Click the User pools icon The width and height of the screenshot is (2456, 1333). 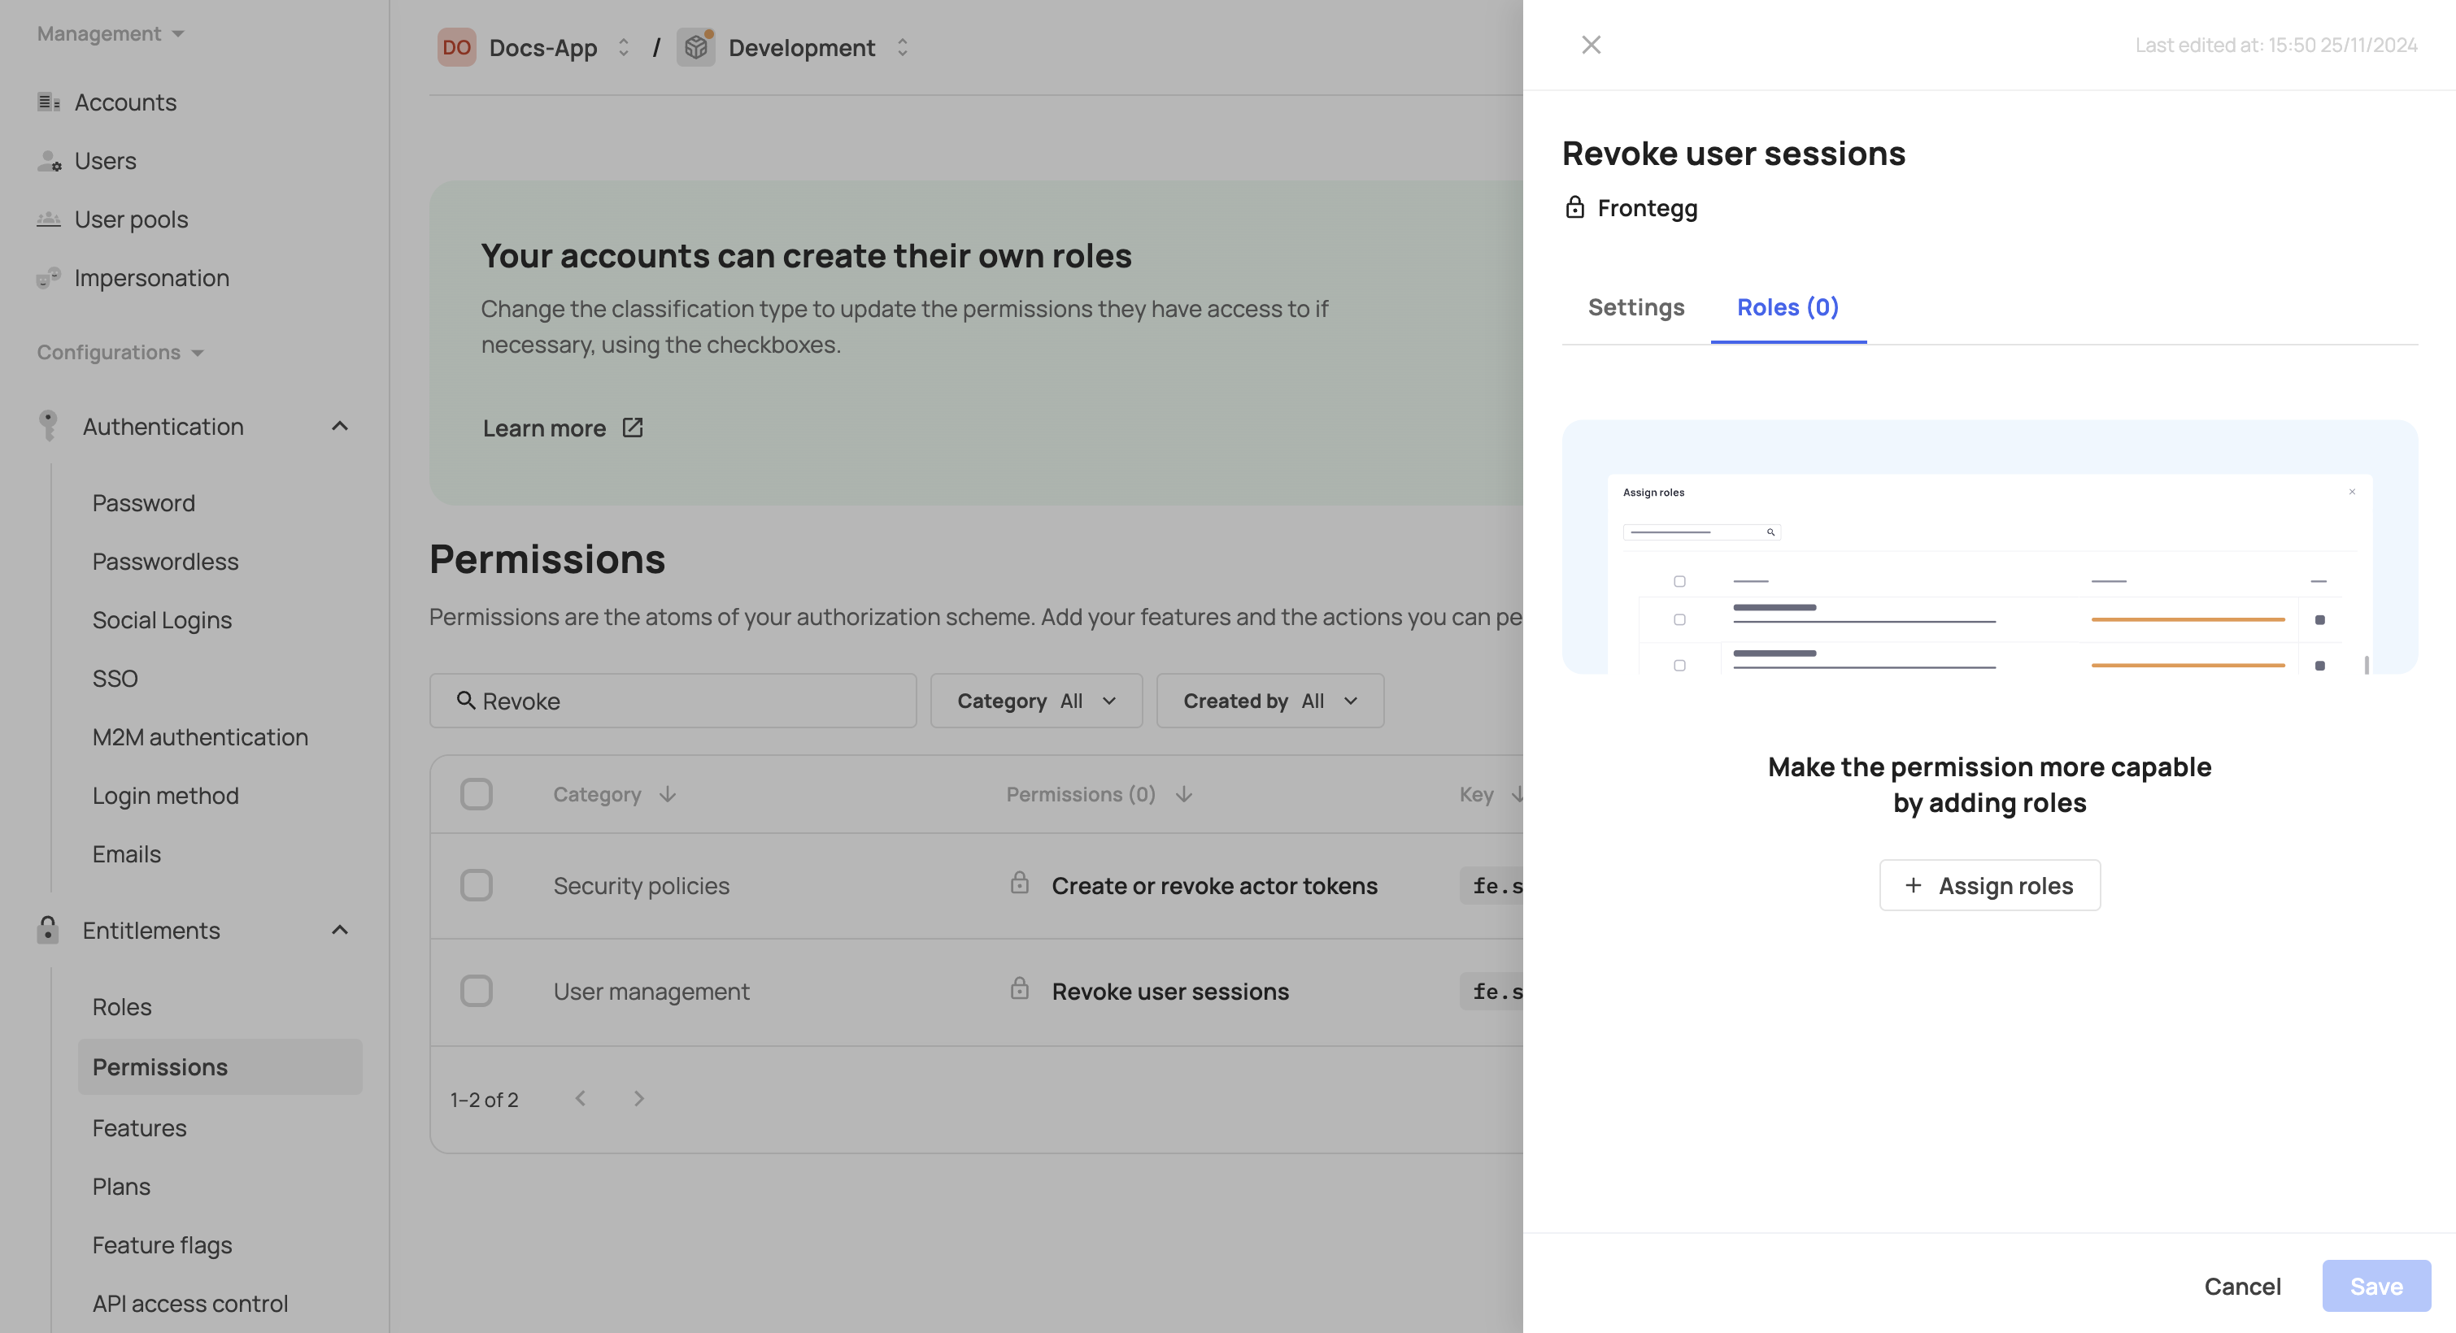coord(48,219)
